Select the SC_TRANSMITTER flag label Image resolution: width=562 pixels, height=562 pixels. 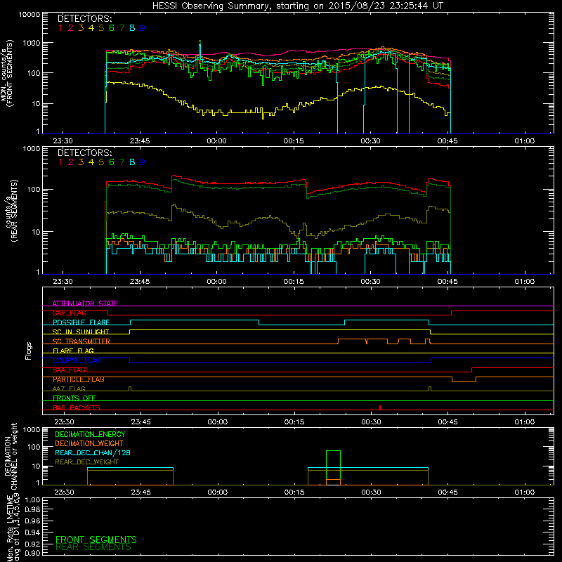pyautogui.click(x=81, y=341)
